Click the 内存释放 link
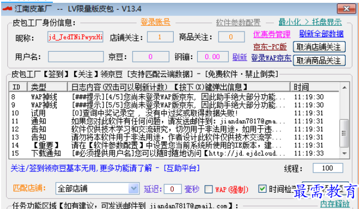 point(335,204)
